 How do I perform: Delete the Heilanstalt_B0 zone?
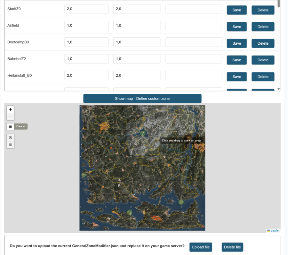pyautogui.click(x=263, y=77)
